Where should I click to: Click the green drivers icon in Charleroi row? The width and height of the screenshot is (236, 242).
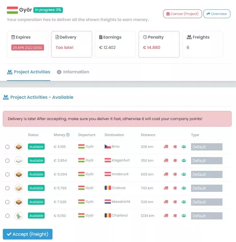(184, 216)
